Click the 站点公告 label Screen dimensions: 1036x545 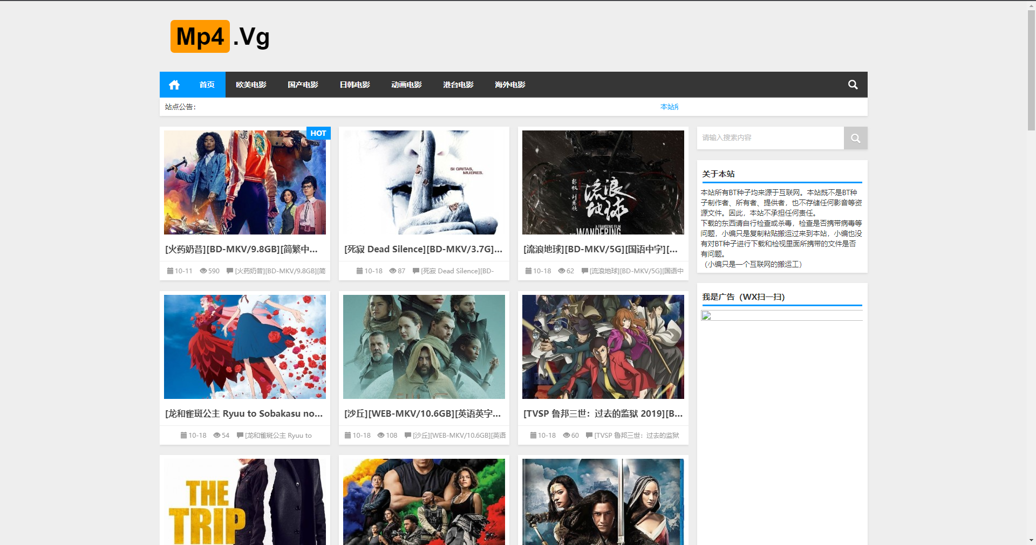(180, 107)
